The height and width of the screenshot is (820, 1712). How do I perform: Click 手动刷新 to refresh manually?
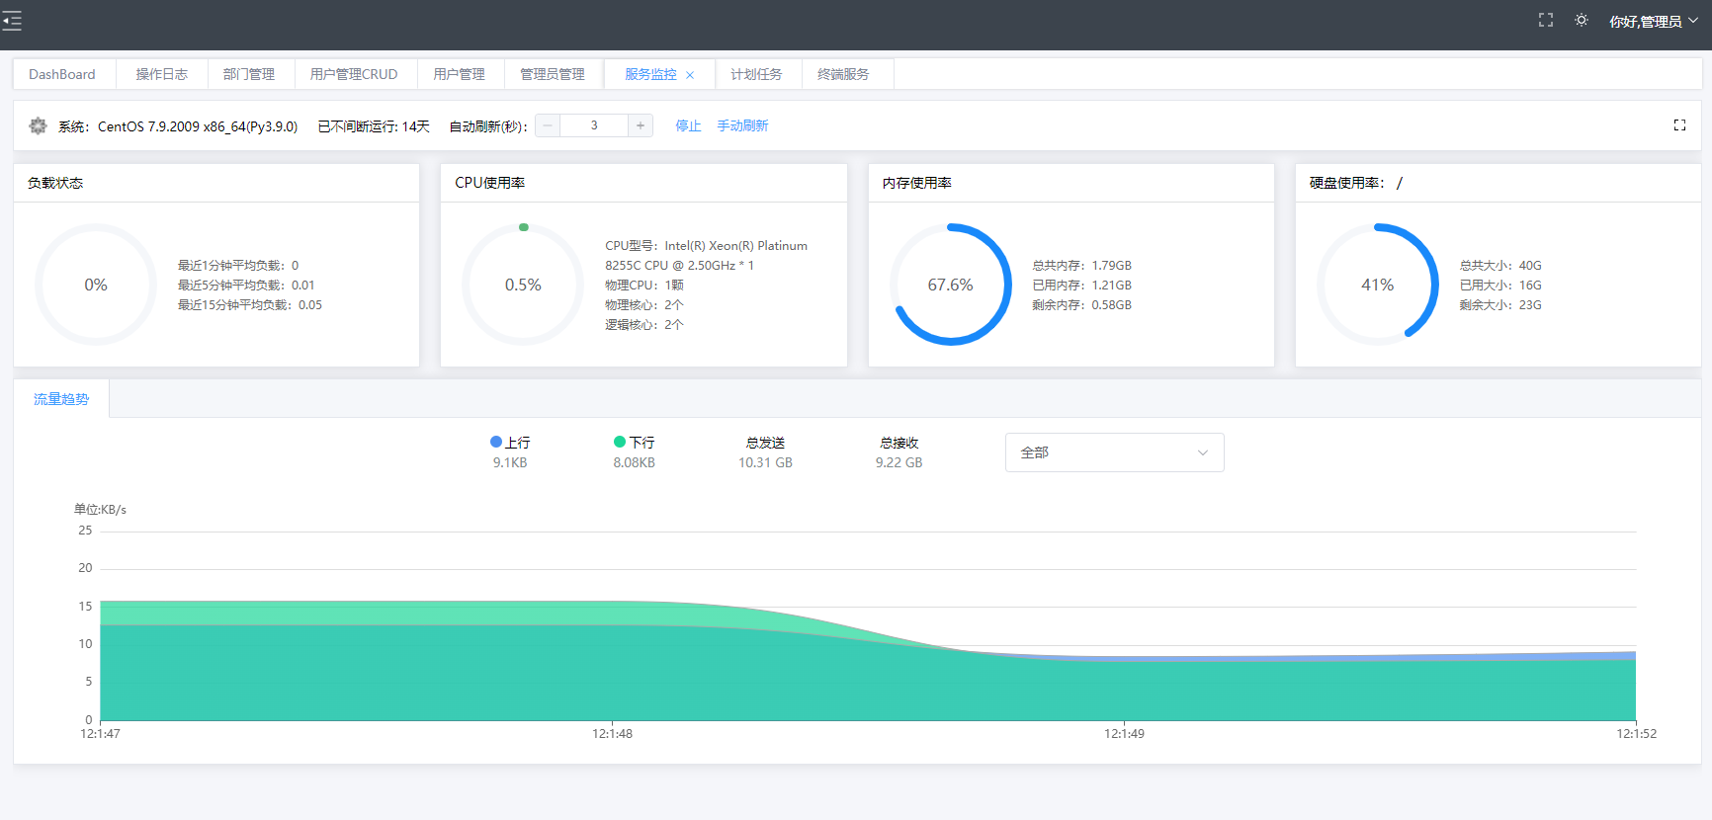click(742, 125)
